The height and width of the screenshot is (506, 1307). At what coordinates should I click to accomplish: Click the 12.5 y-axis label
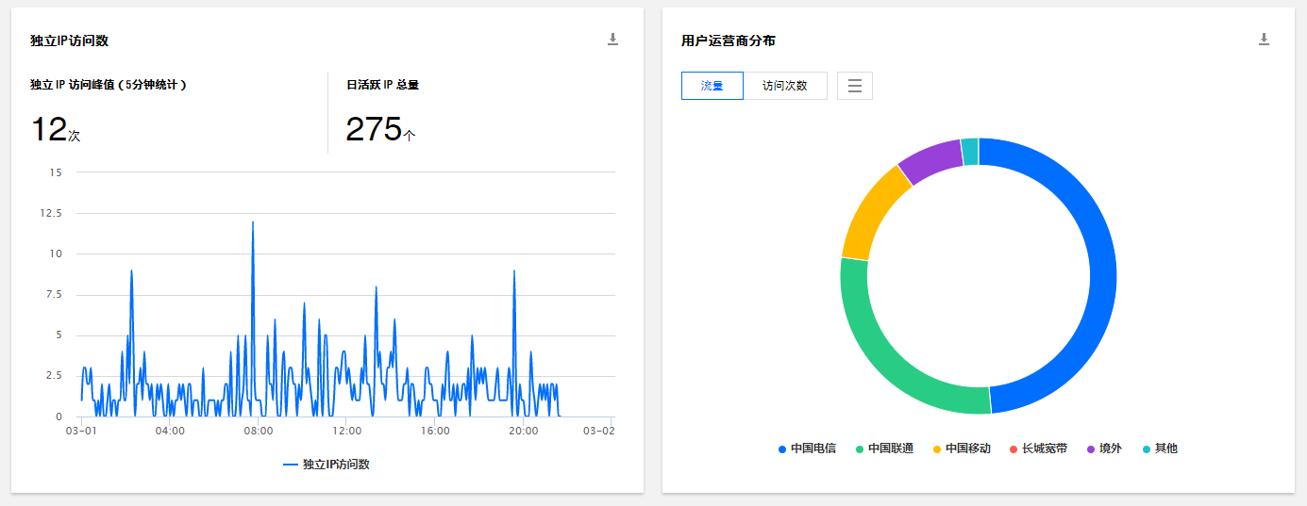click(x=52, y=213)
